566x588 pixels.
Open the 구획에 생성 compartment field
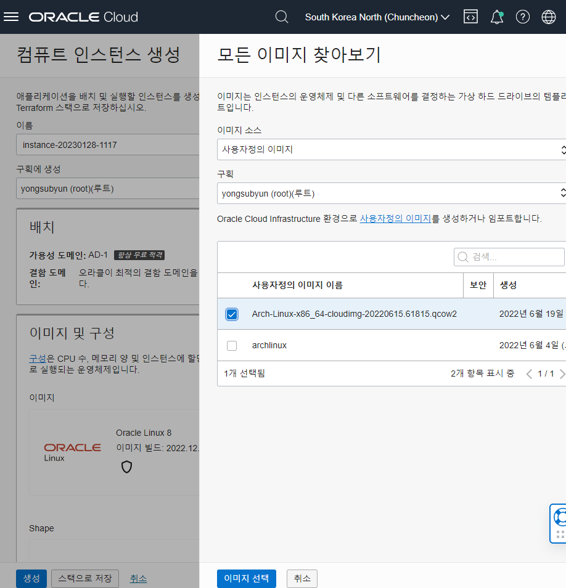(108, 188)
